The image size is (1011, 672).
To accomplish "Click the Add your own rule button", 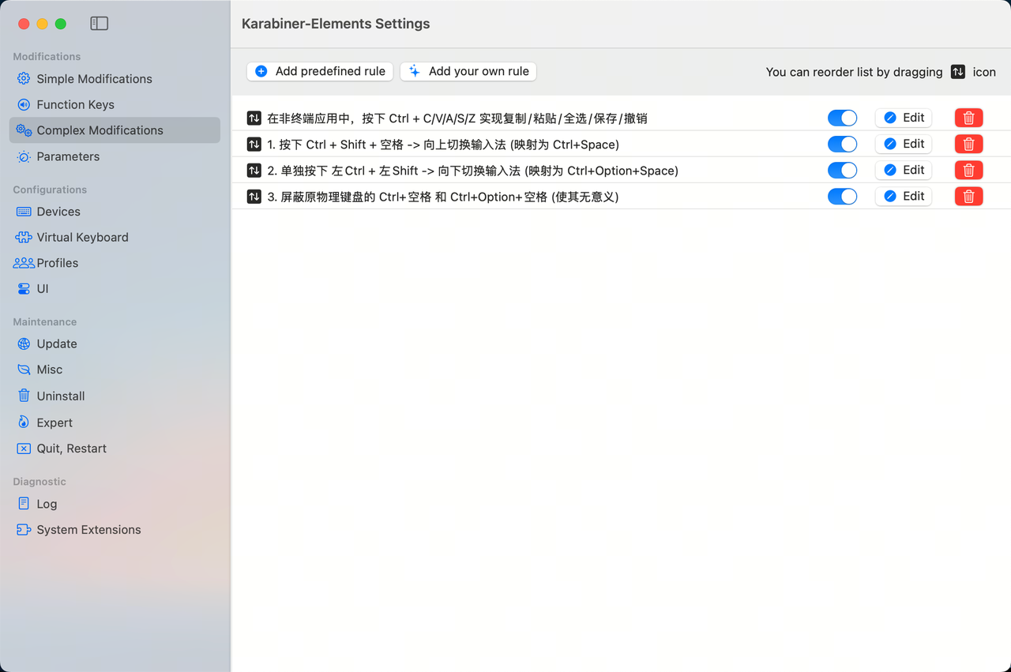I will pyautogui.click(x=468, y=71).
